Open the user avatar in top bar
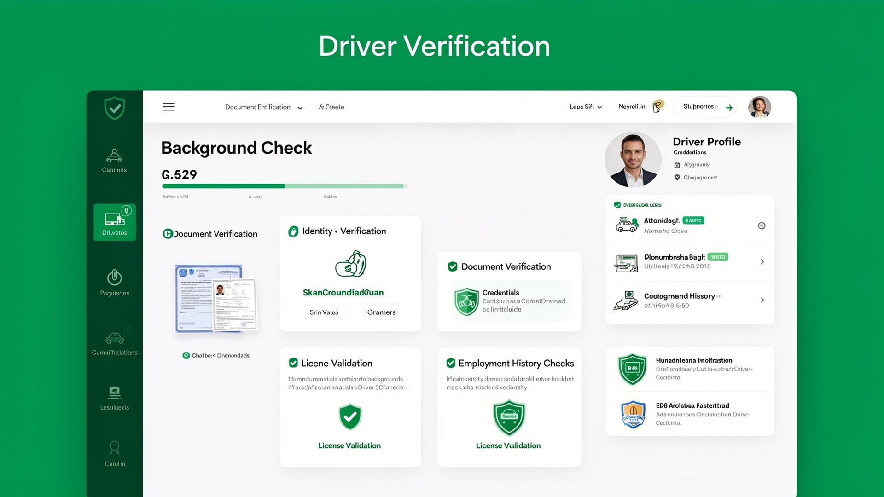The height and width of the screenshot is (497, 884). pyautogui.click(x=760, y=107)
